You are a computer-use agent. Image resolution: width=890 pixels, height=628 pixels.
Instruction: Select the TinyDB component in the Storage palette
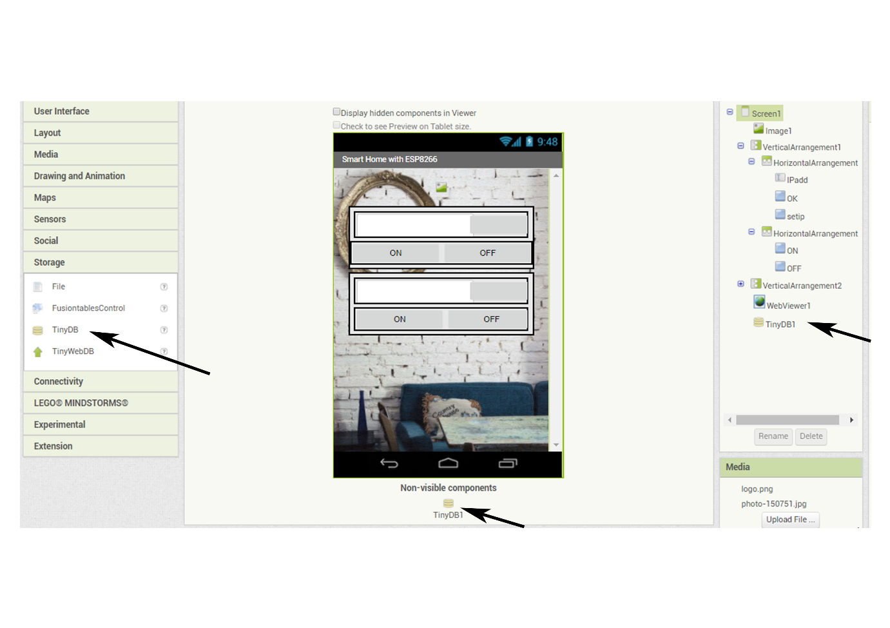[64, 329]
